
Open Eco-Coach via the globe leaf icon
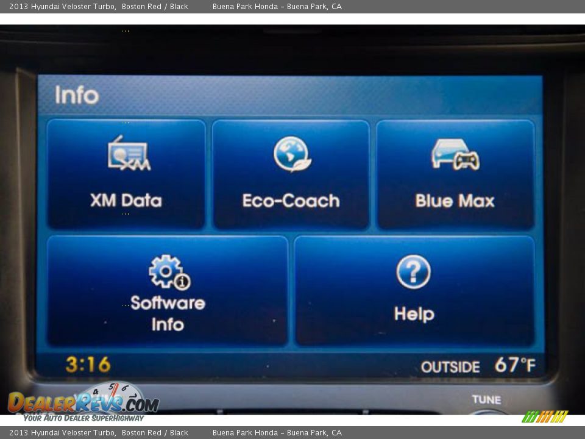point(291,154)
